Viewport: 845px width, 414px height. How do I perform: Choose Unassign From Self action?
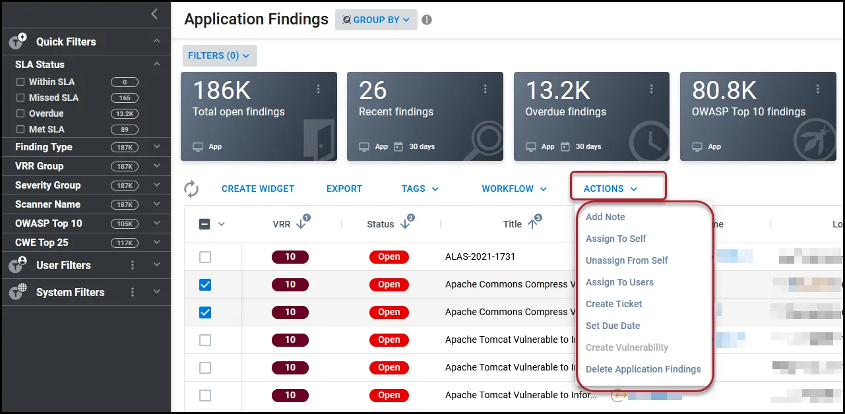coord(627,260)
